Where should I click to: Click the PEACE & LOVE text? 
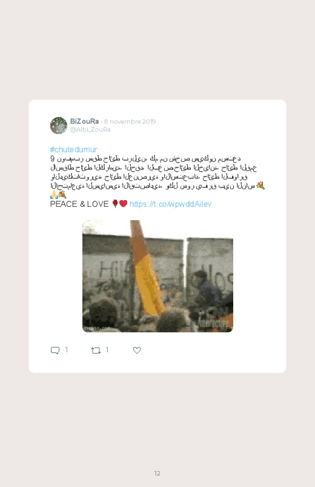coord(79,204)
